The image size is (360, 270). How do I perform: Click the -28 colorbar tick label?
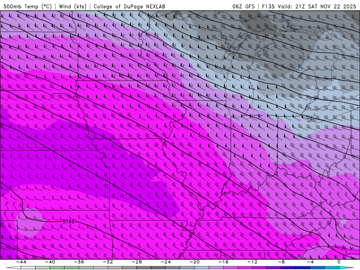pyautogui.click(x=137, y=262)
